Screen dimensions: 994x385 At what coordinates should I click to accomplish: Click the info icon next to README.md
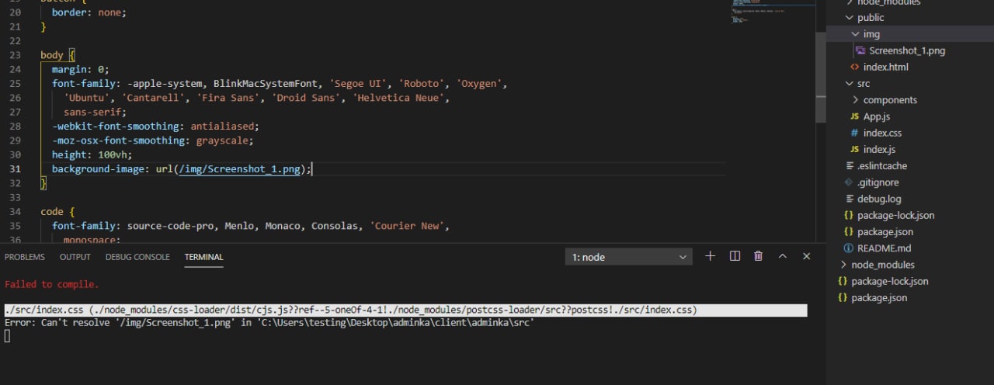pyautogui.click(x=848, y=248)
